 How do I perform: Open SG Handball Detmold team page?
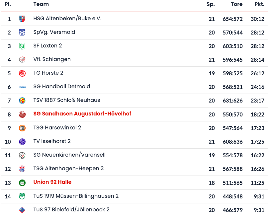62,87
